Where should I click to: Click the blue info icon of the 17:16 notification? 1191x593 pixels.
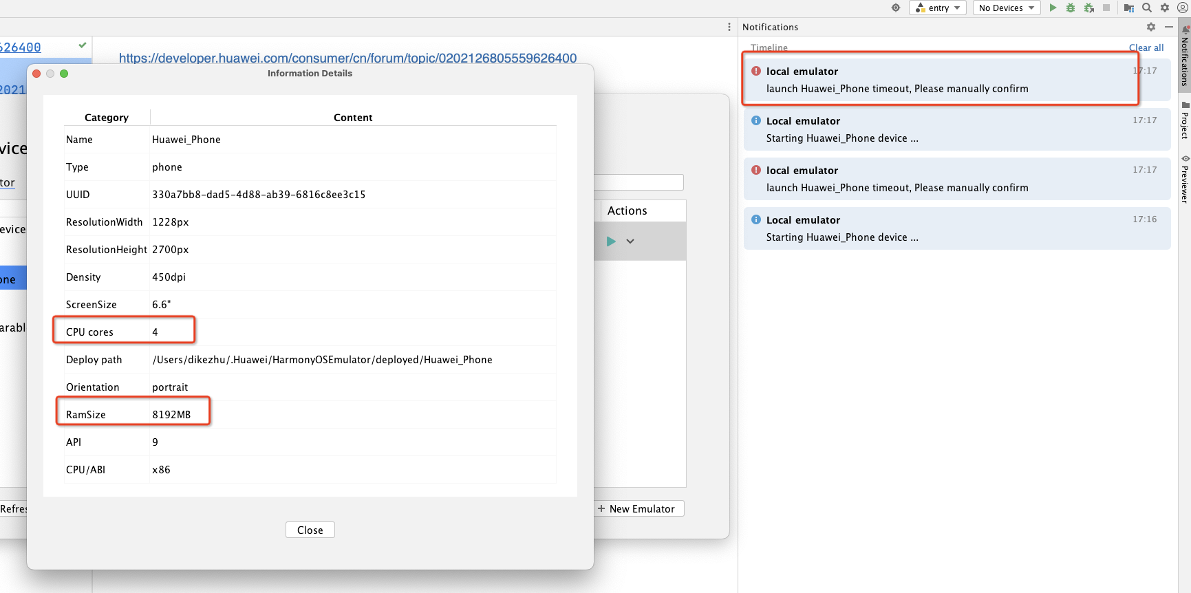click(x=756, y=219)
